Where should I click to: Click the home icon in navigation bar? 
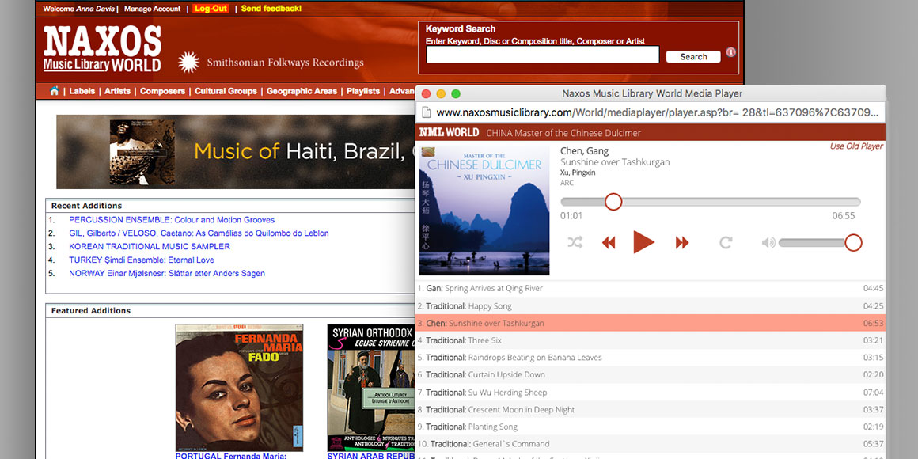click(54, 91)
